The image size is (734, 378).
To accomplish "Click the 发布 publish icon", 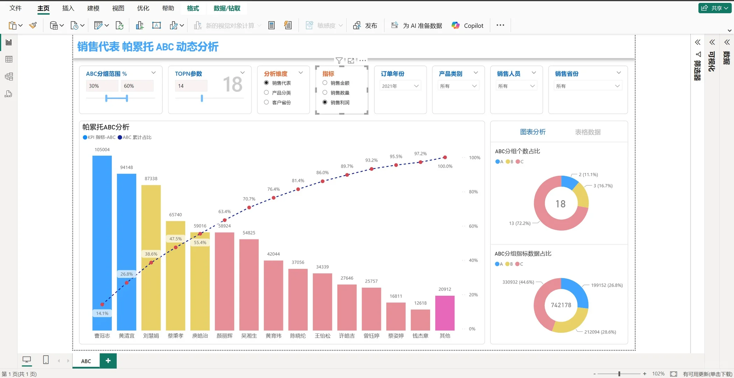I will (357, 25).
